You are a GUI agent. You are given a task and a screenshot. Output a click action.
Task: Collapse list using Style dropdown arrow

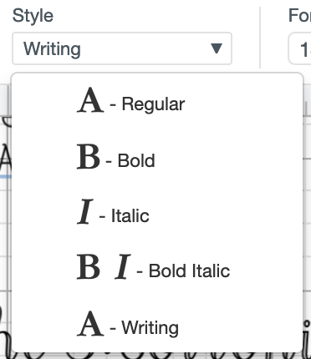(x=217, y=48)
